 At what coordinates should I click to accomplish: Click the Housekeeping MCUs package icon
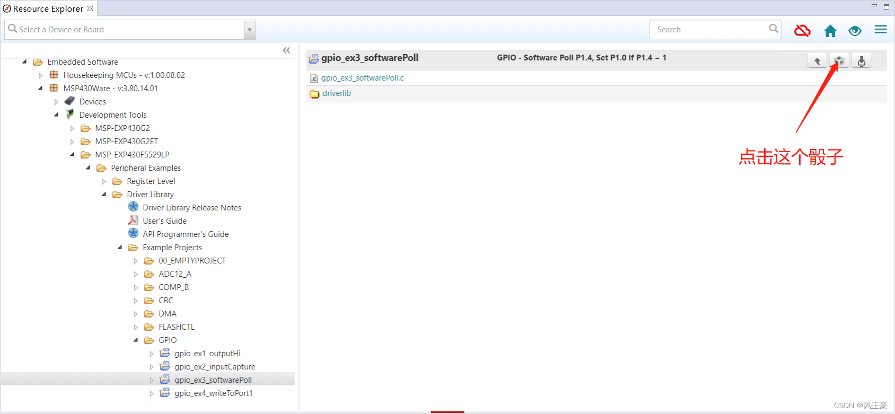tap(54, 75)
